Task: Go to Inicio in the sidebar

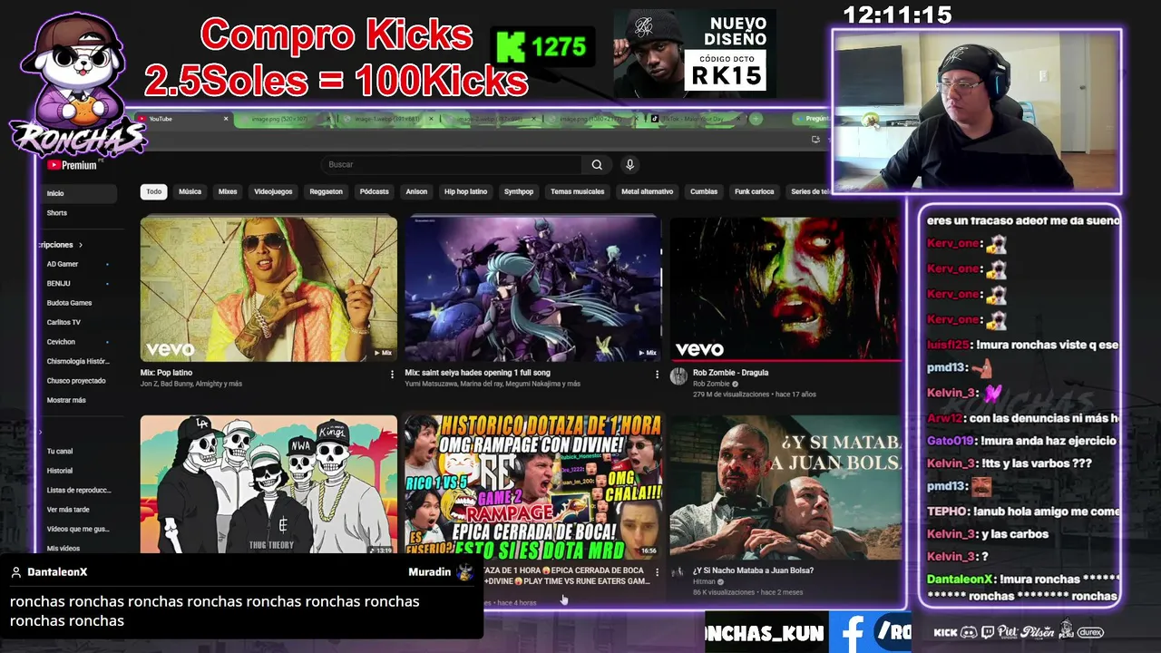Action: [80, 193]
